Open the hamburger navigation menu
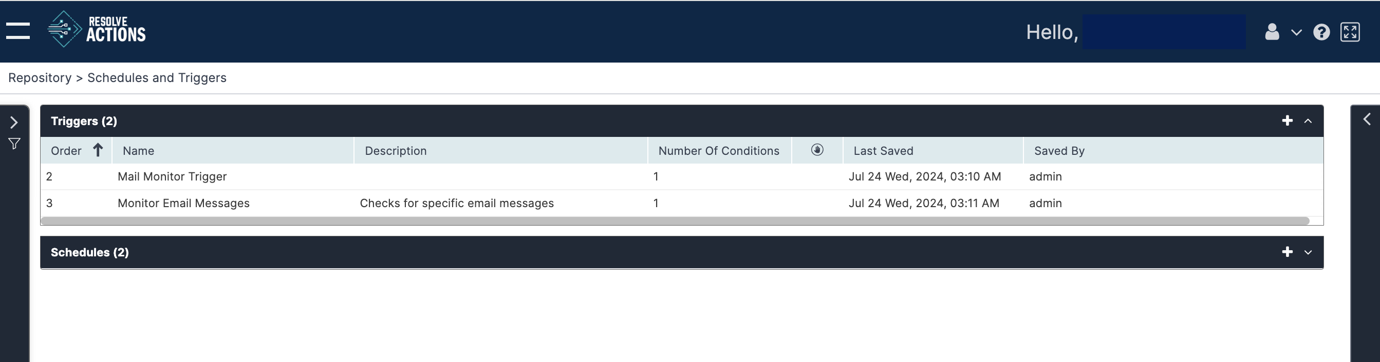1380x362 pixels. coord(17,30)
